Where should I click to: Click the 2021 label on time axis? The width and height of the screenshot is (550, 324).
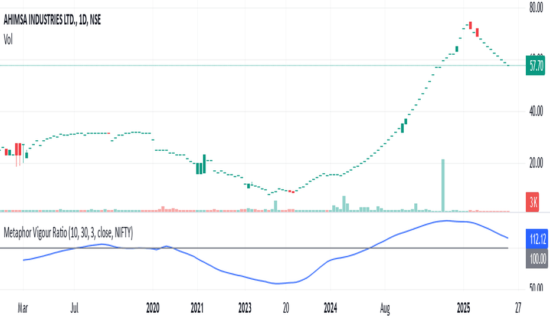[197, 308]
